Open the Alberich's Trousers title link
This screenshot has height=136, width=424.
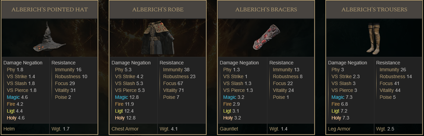374,10
